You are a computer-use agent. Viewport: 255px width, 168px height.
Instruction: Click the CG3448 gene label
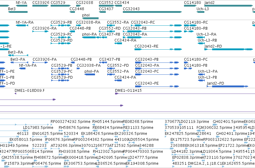(77, 9)
